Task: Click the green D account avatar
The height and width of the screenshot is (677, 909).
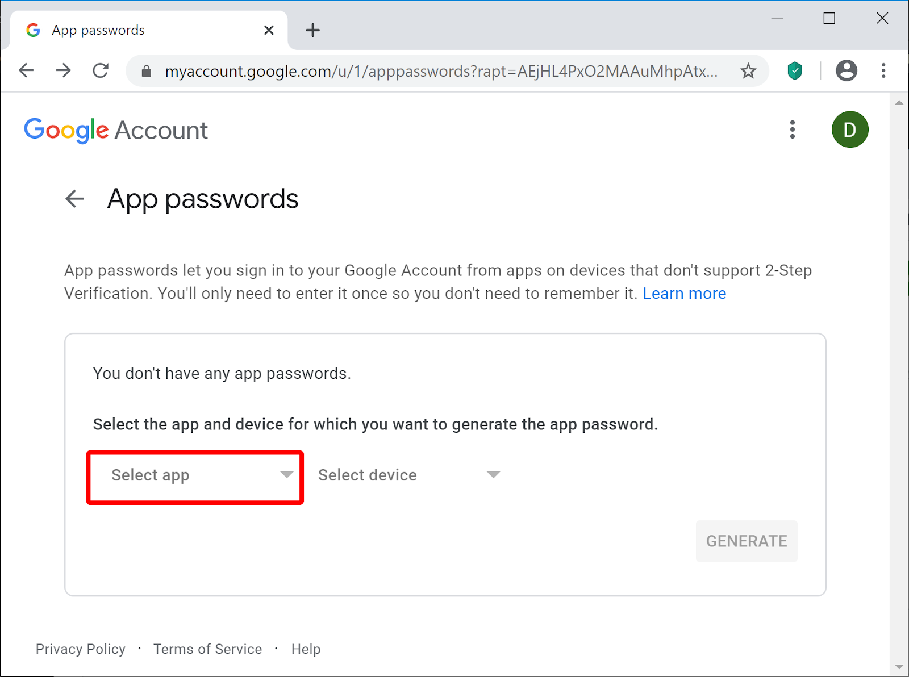Action: tap(850, 129)
